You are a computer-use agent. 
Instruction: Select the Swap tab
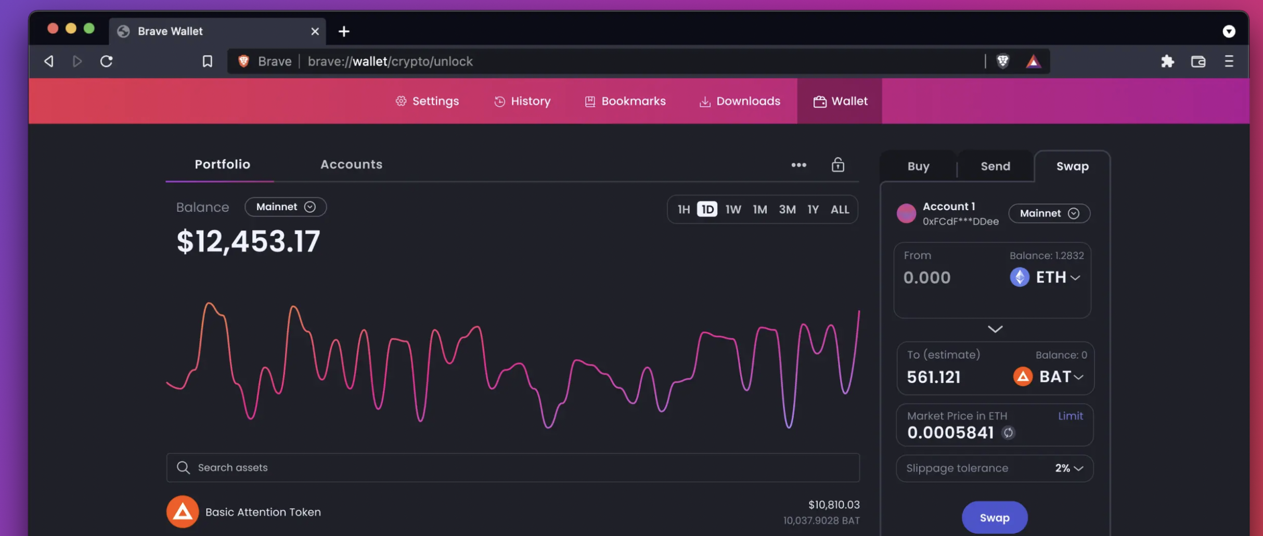point(1073,167)
